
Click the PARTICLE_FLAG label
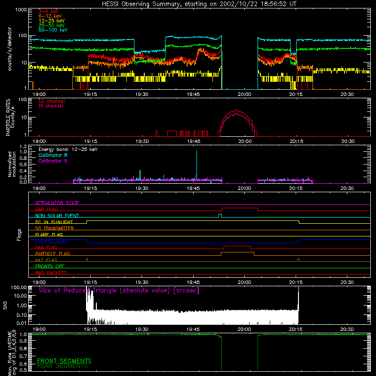coord(53,253)
